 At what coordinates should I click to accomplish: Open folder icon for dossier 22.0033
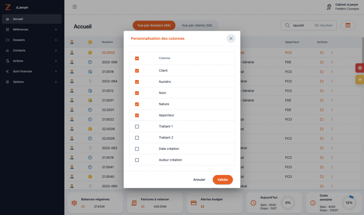point(322,53)
